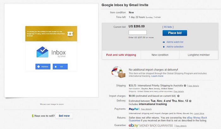Click the green dollar sign icon
Viewport: 221px width, 129px height.
[33, 116]
